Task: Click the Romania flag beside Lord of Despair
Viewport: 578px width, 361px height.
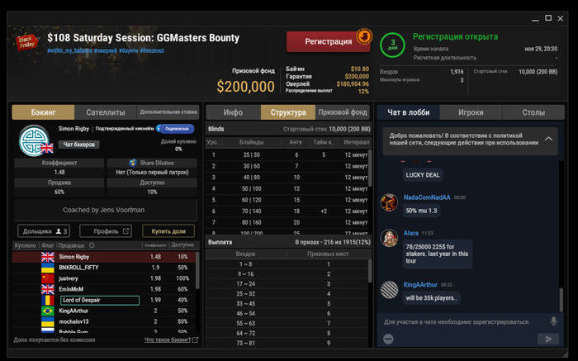Action: (48, 300)
